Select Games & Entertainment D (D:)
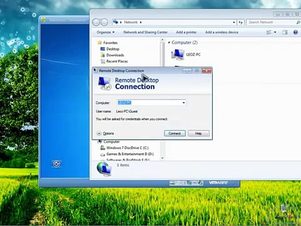301x226 pixels. tap(130, 154)
